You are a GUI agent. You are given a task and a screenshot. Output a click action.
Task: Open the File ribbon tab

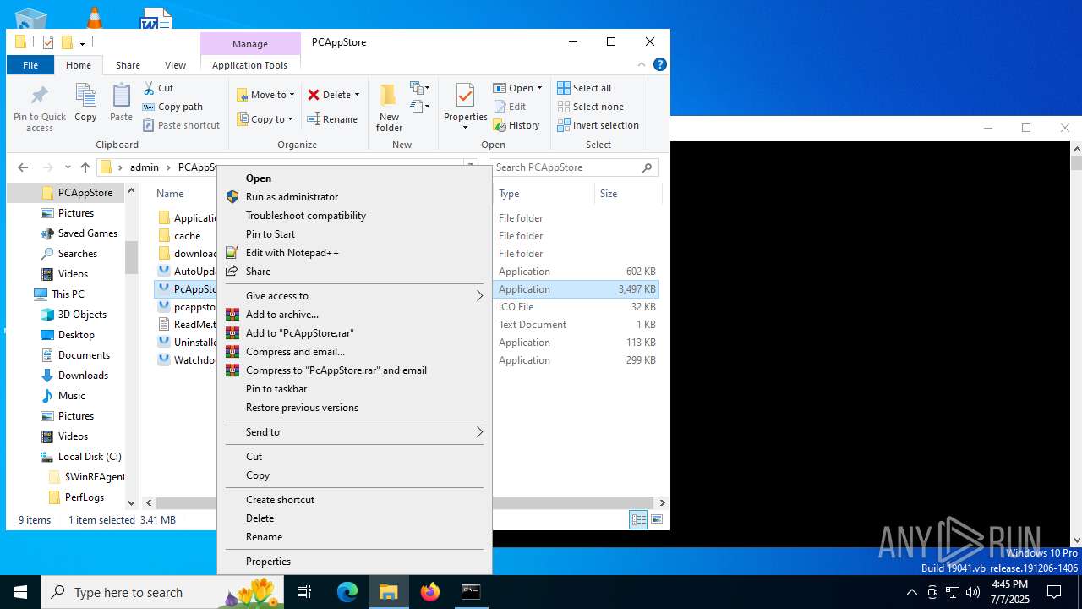pyautogui.click(x=30, y=65)
